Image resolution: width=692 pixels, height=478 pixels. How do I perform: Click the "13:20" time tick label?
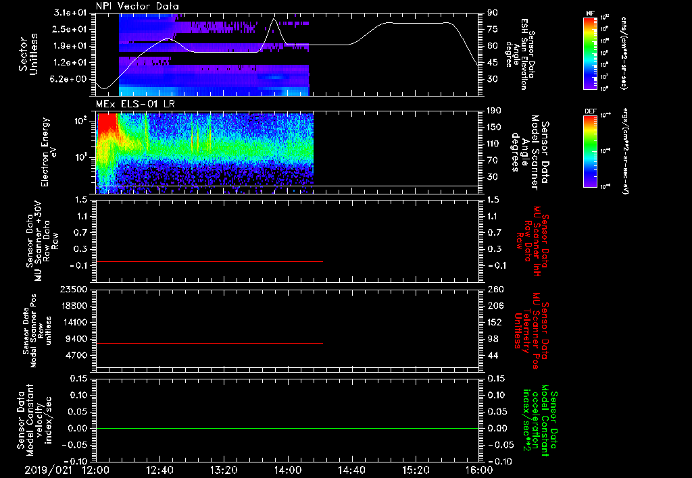tap(224, 471)
